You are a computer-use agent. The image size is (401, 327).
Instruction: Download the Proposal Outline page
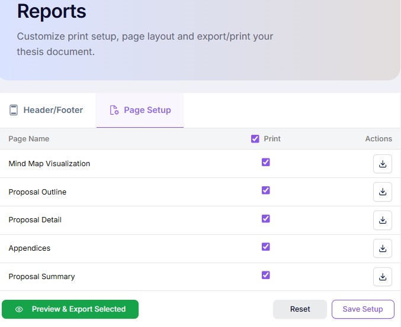(x=383, y=192)
